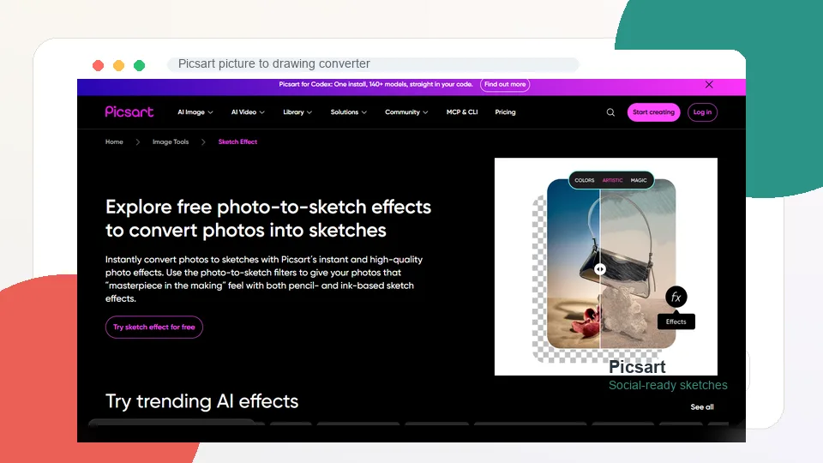
Task: Click the Effects tooltip label
Action: (x=676, y=322)
